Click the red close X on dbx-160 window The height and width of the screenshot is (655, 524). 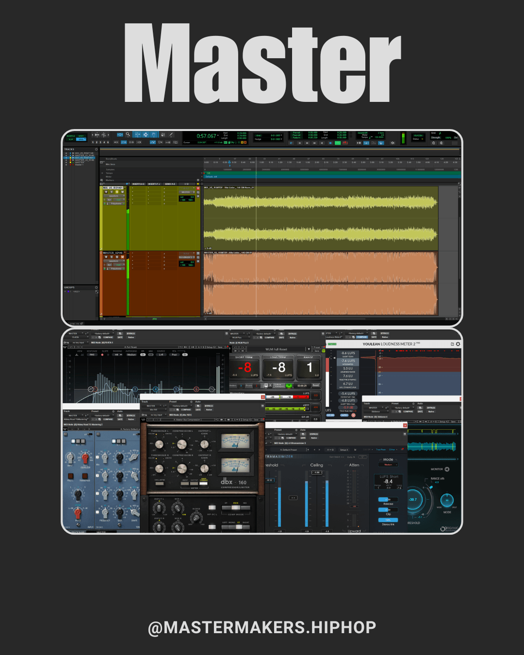click(x=263, y=397)
